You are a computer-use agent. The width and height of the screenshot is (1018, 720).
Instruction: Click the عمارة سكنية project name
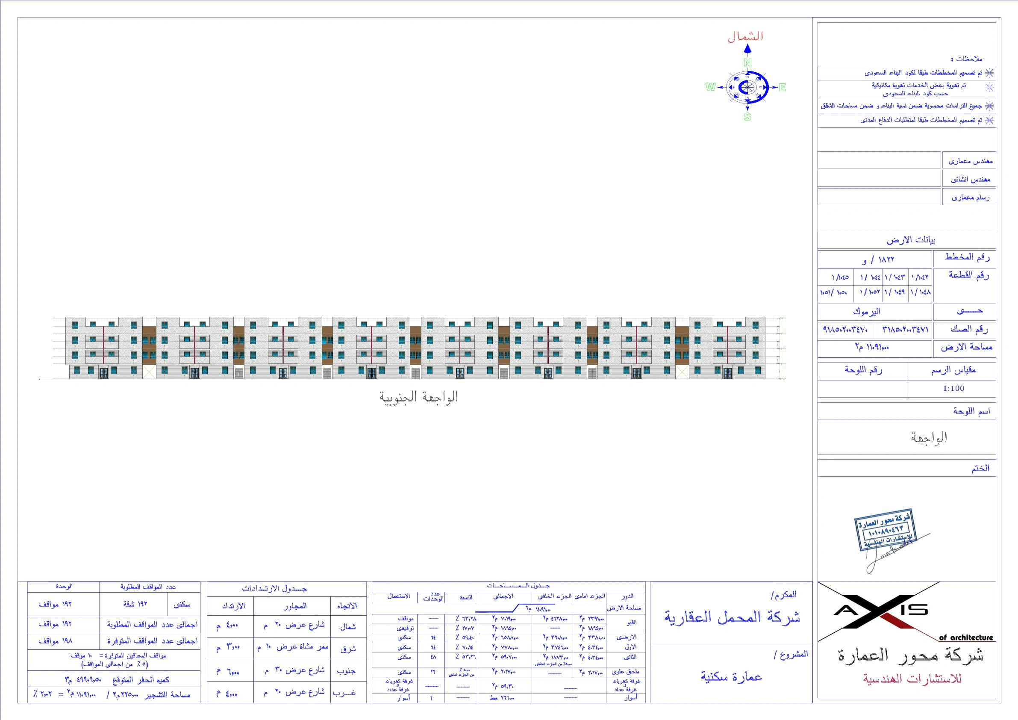pyautogui.click(x=731, y=676)
